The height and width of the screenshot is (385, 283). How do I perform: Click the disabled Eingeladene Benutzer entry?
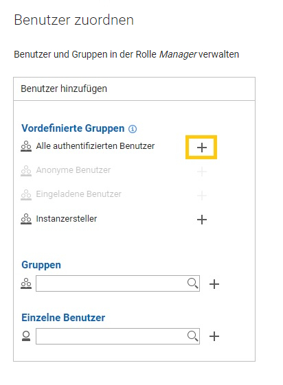[78, 194]
